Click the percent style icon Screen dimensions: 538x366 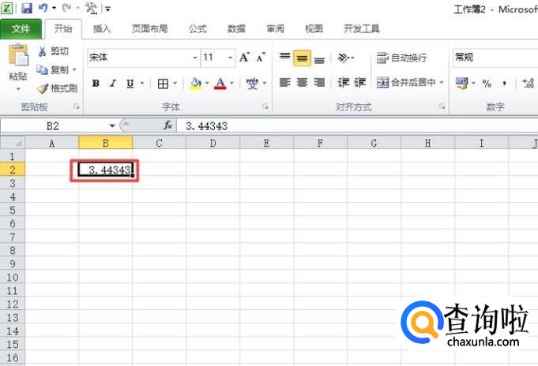(x=487, y=83)
